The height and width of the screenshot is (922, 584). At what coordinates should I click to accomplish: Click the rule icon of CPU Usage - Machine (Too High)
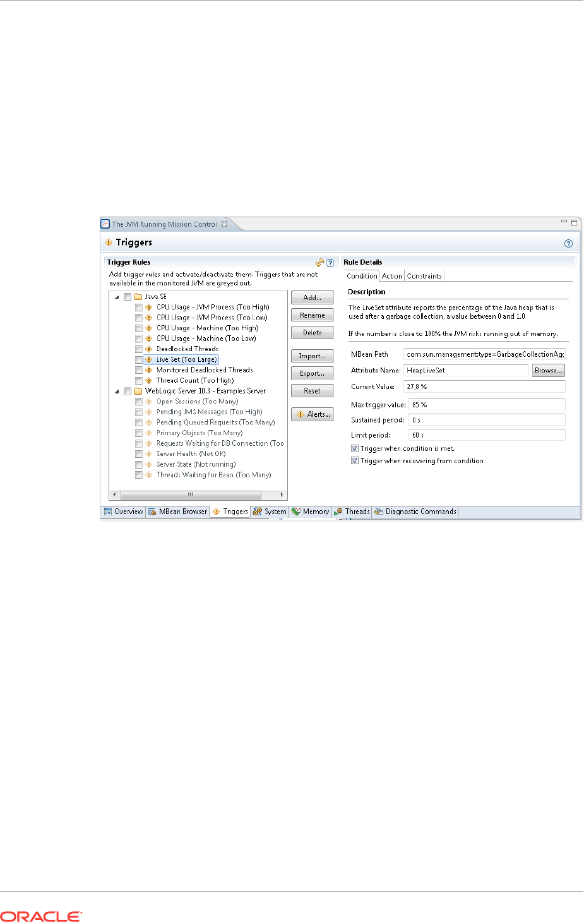pos(149,328)
